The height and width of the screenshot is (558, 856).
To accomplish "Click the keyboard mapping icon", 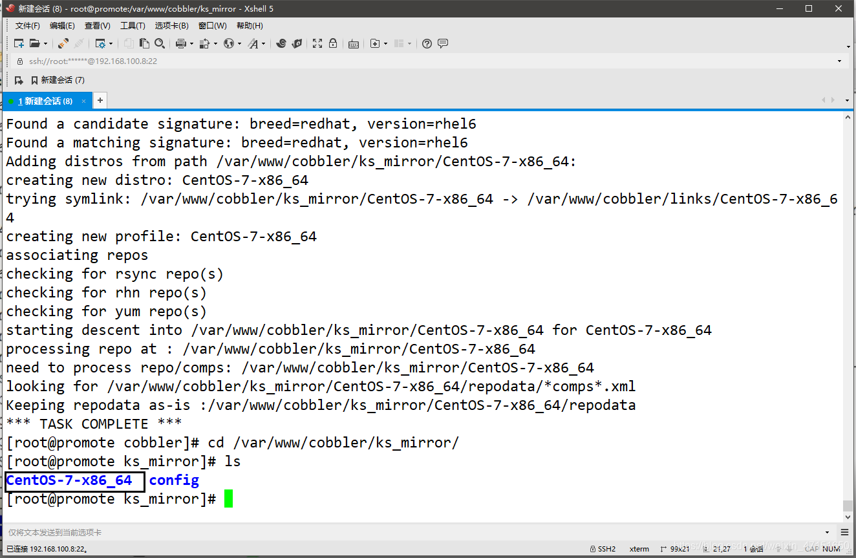I will pyautogui.click(x=354, y=44).
